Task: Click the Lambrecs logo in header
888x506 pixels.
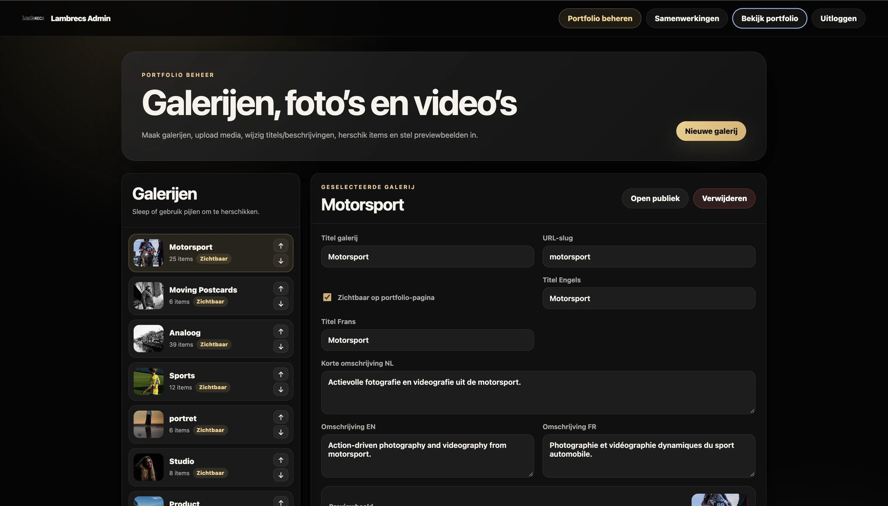Action: click(33, 18)
